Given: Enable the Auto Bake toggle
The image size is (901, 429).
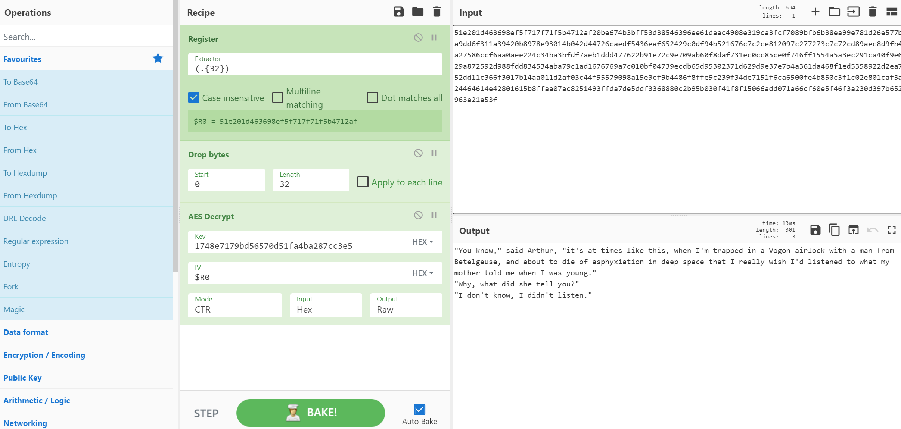Looking at the screenshot, I should pos(419,409).
